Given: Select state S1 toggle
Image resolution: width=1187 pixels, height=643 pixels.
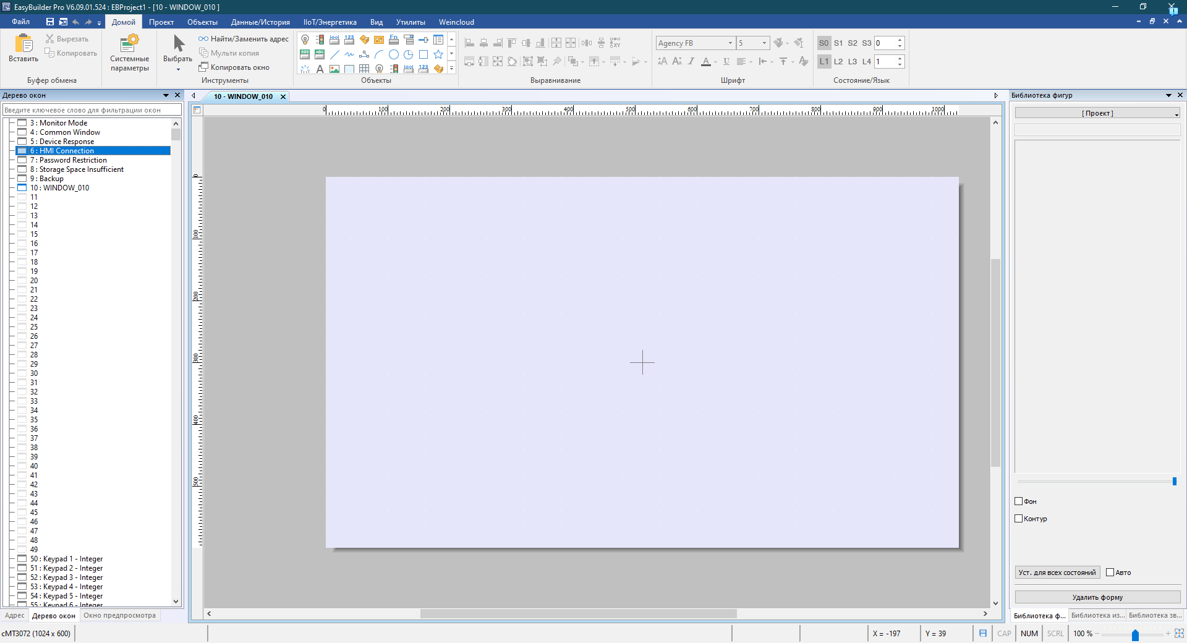Looking at the screenshot, I should [838, 43].
